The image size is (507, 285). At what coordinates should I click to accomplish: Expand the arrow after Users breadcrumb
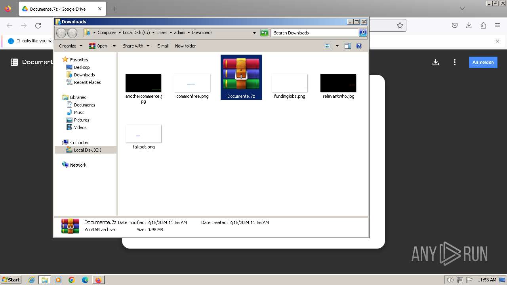[171, 33]
